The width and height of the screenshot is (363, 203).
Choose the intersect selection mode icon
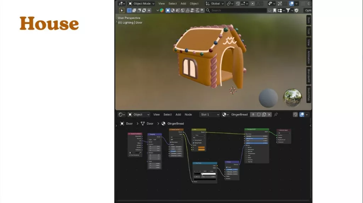(x=149, y=10)
